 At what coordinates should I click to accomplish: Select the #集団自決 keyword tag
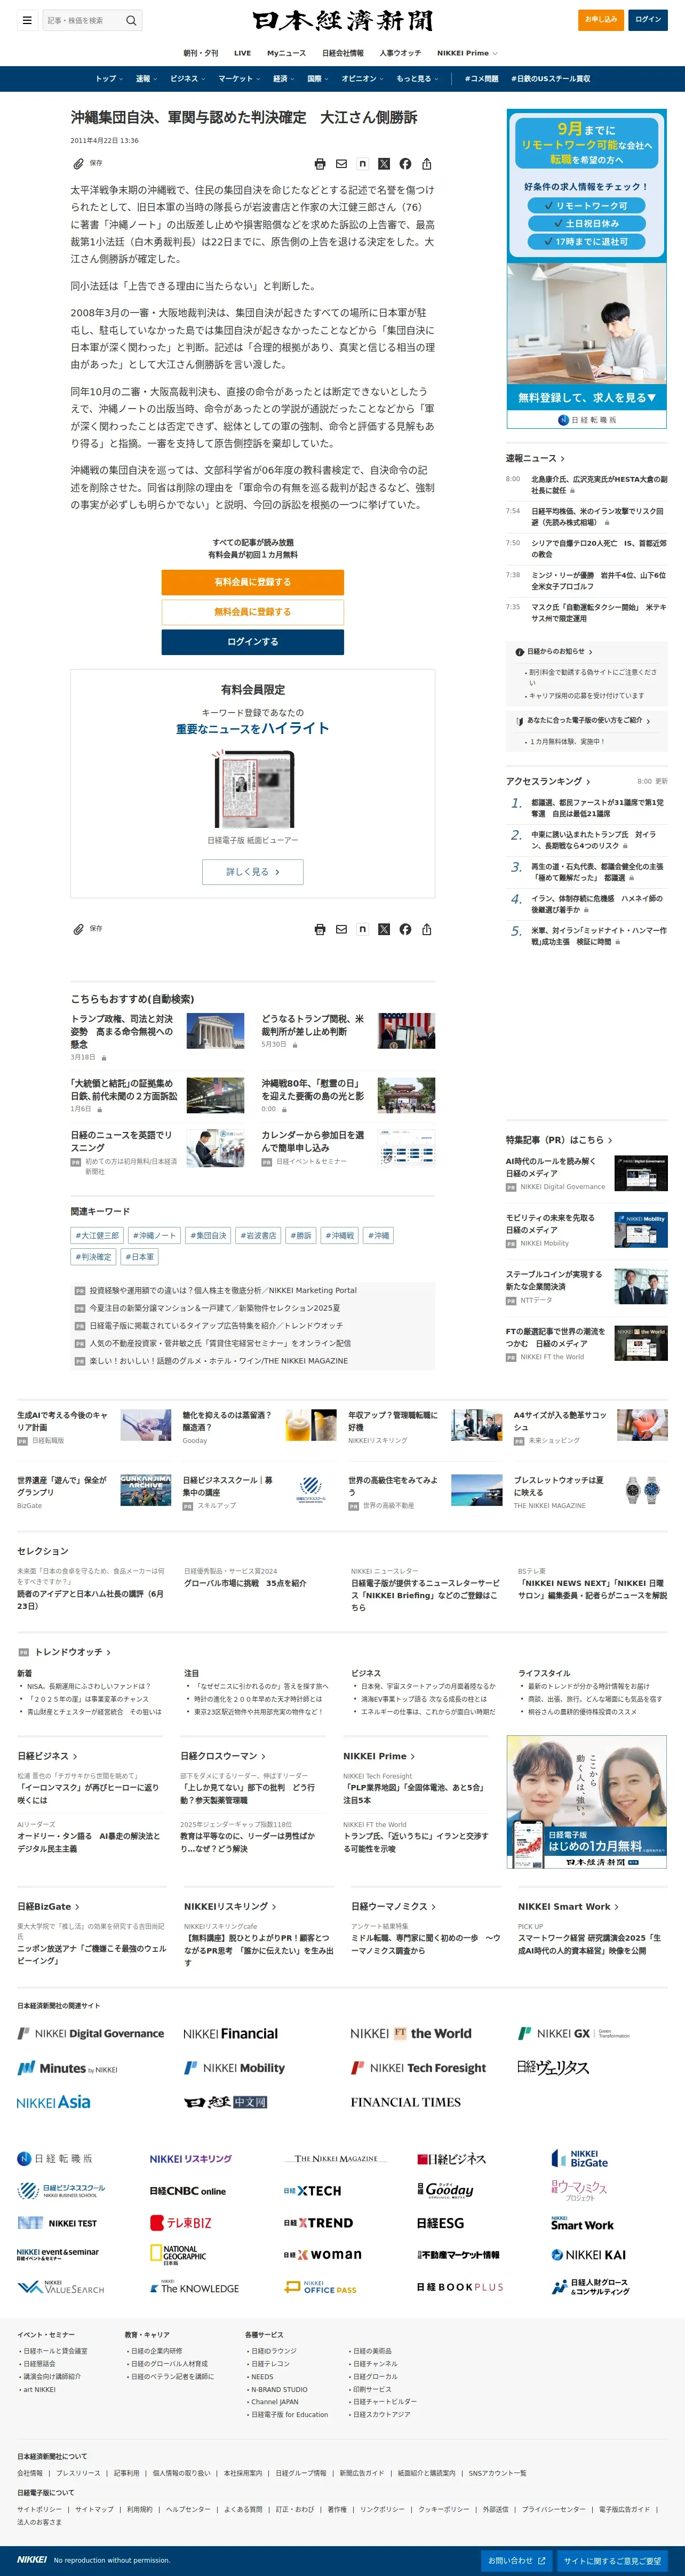click(x=209, y=1236)
